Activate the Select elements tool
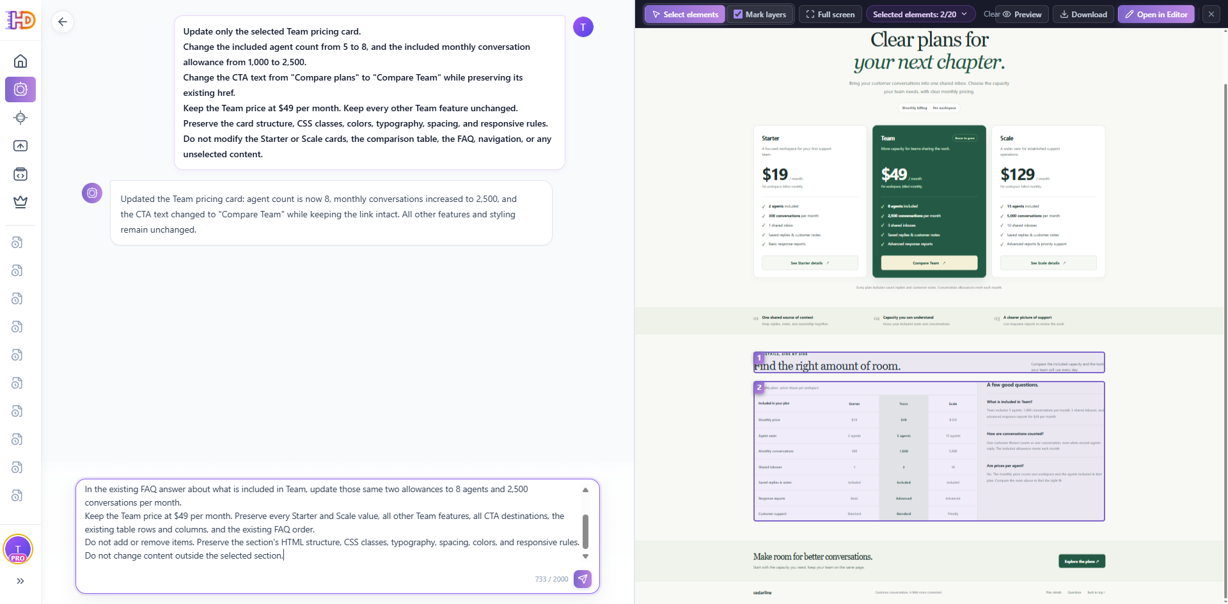 click(685, 14)
